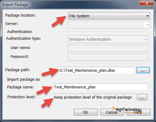Browse for a package path with ellipsis button
The width and height of the screenshot is (156, 122).
(143, 70)
